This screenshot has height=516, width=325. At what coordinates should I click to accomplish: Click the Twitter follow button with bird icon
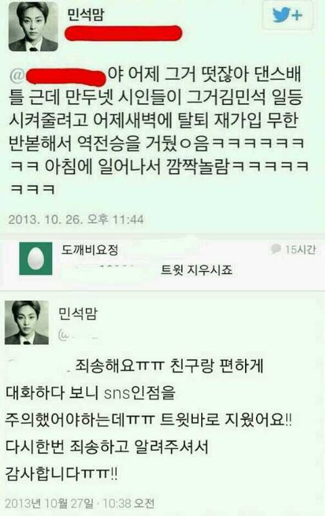click(288, 16)
